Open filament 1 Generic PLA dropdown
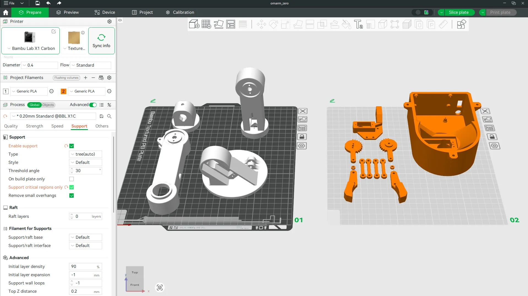528x296 pixels. [29, 91]
